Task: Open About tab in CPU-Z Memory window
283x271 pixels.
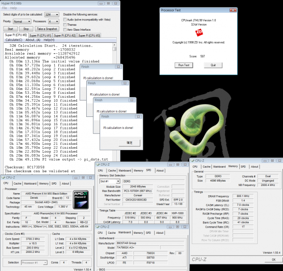Action: (x=255, y=166)
